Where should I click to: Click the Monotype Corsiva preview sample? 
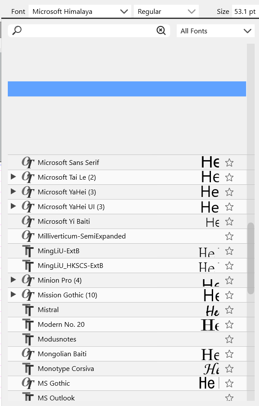pyautogui.click(x=212, y=369)
